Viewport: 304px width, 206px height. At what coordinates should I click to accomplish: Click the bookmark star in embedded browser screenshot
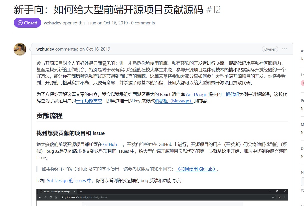(273, 197)
